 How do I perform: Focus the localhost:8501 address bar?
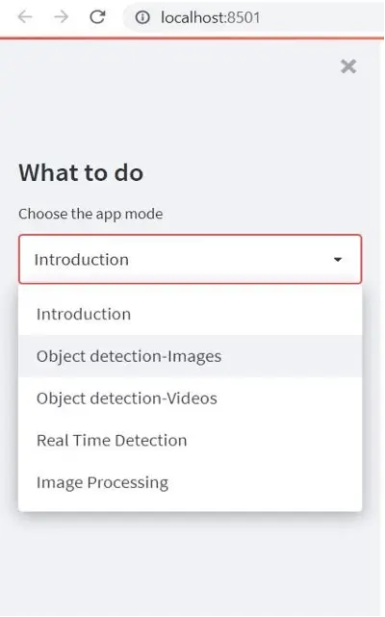coord(254,17)
